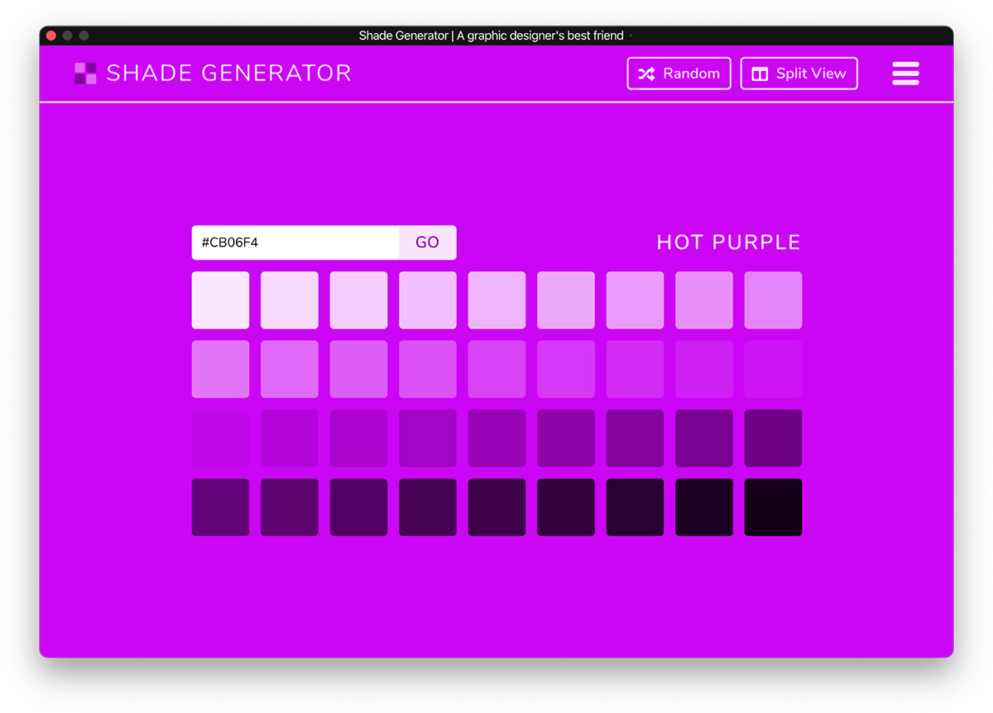Screen dimensions: 993x713
Task: Select the fifth swatch in the bottom row
Action: point(496,507)
